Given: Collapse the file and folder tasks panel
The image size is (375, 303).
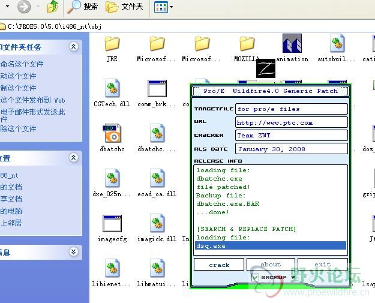Looking at the screenshot, I should (73, 46).
